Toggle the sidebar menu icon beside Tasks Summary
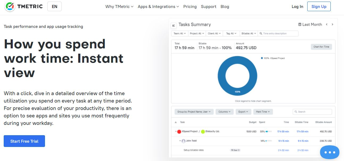The width and height of the screenshot is (344, 161). 174,26
